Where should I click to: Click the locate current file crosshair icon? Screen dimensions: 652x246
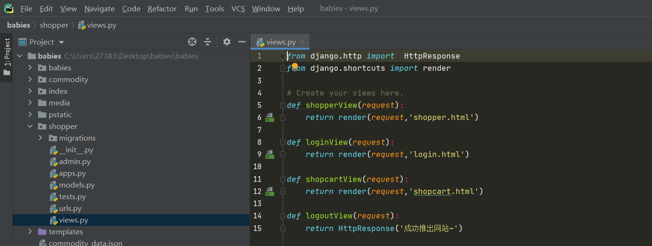tap(192, 42)
